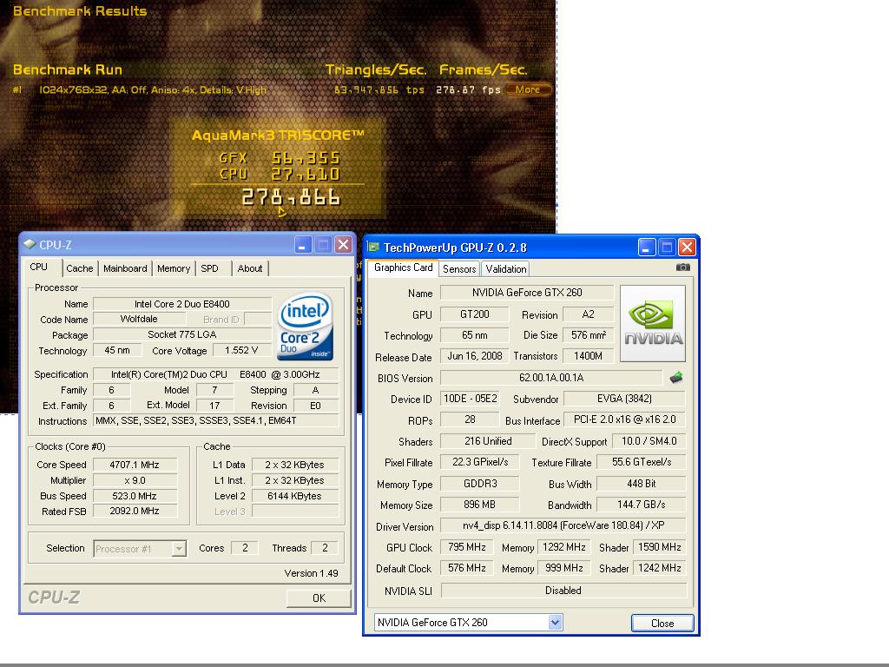Click the Core Speed value 4707.1 MHz

[x=135, y=465]
